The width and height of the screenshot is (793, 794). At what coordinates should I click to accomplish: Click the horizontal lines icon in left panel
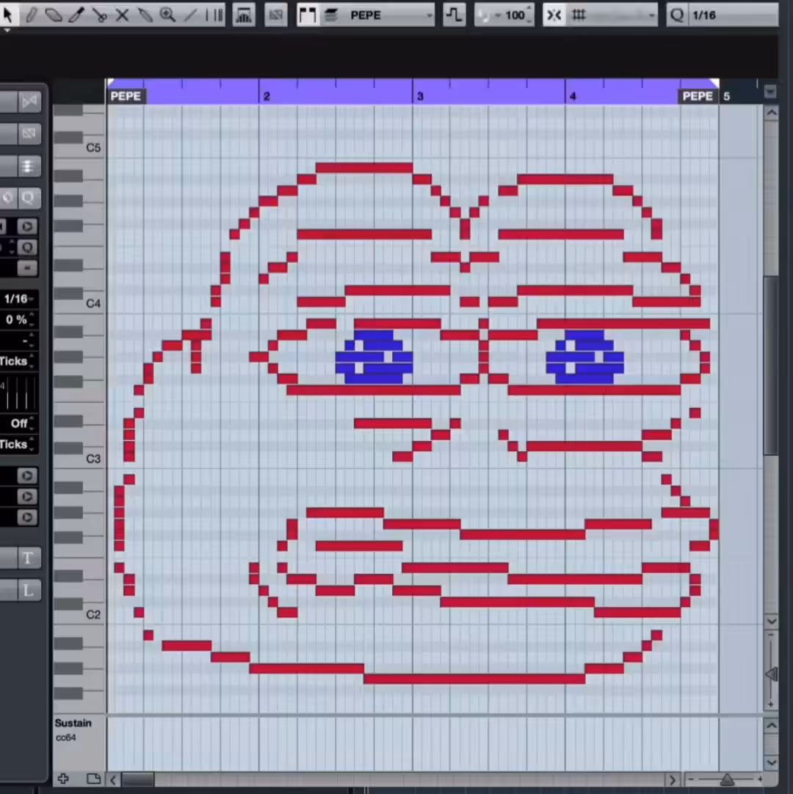pyautogui.click(x=29, y=166)
